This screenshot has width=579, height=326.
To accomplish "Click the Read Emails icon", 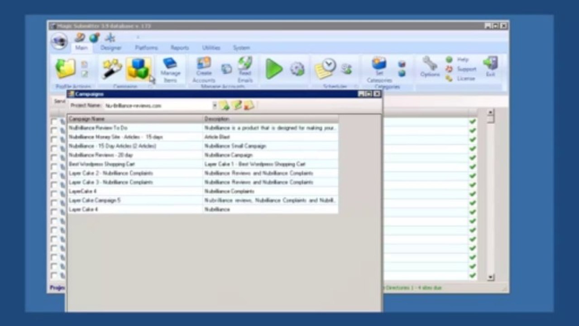I will tap(245, 70).
